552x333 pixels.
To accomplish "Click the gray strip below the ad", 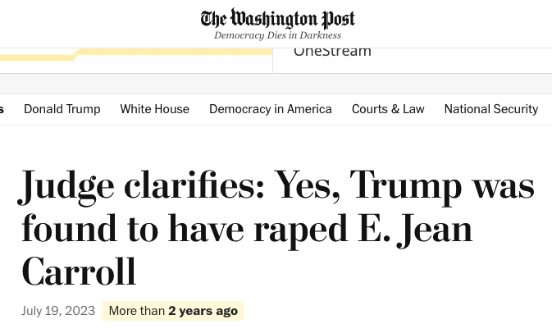I will click(x=276, y=84).
